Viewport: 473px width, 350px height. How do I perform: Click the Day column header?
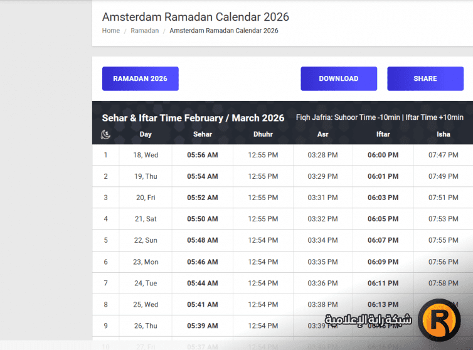click(146, 134)
